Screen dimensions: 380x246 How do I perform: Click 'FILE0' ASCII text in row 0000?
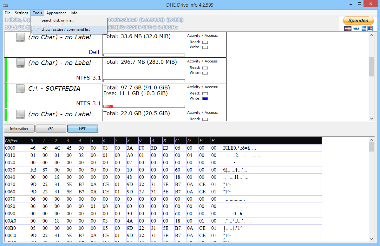click(230, 148)
